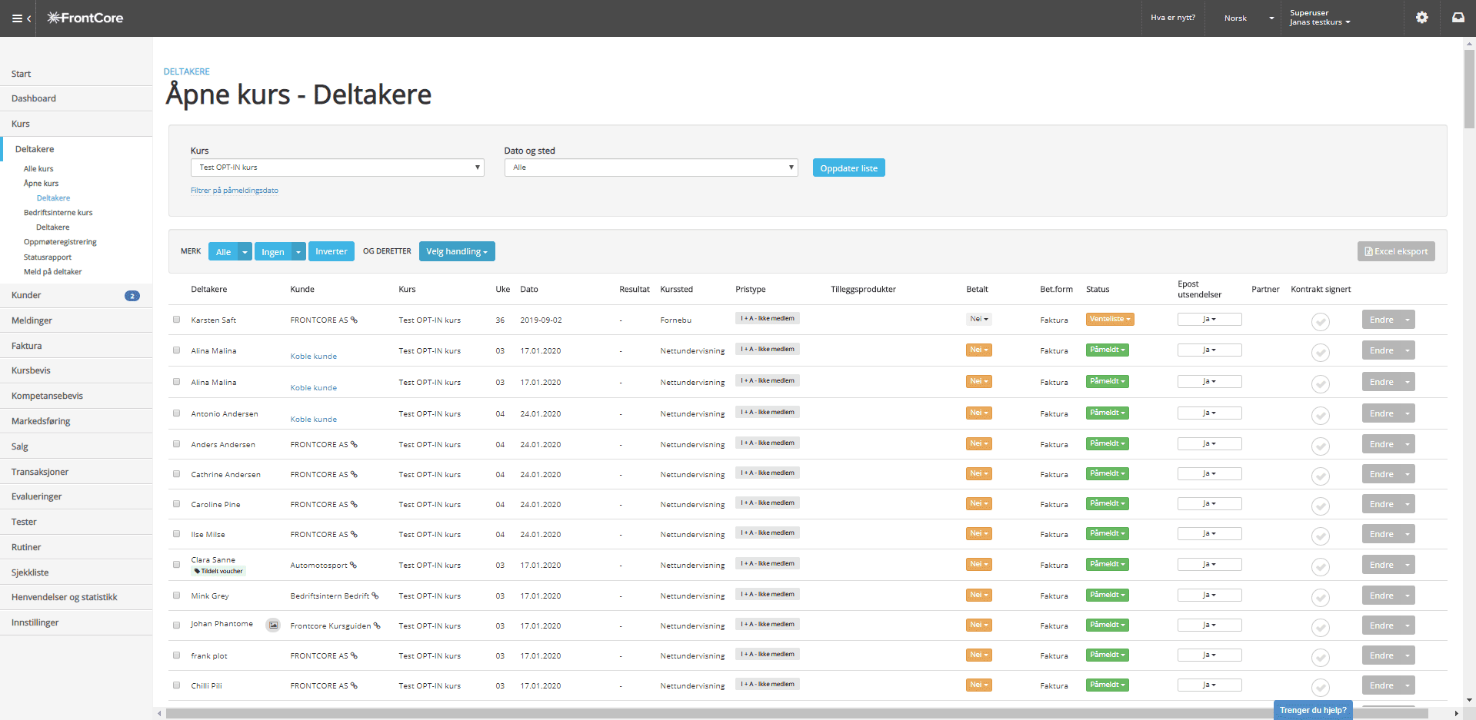Screen dimensions: 1476x720
Task: Click the Excel eksport button
Action: pyautogui.click(x=1395, y=251)
